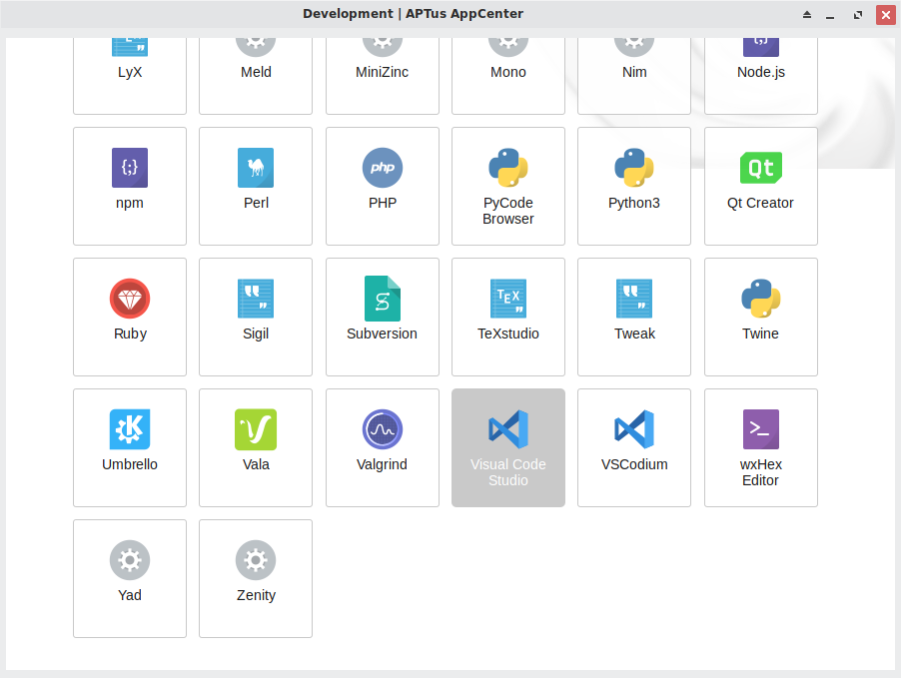
Task: Close the APTus AppCenter window
Action: point(885,14)
